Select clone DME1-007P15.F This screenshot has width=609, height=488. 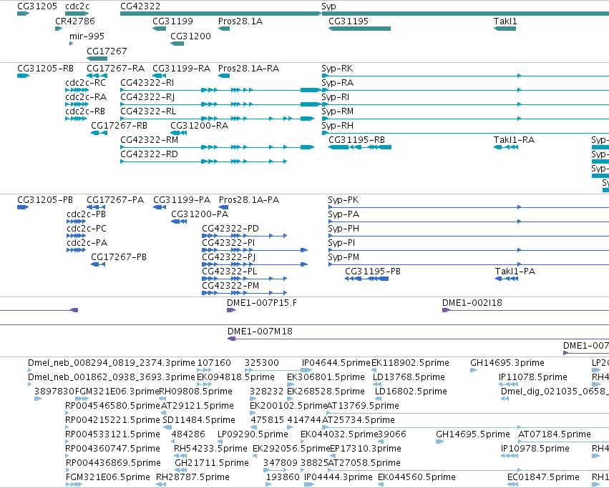click(x=262, y=303)
